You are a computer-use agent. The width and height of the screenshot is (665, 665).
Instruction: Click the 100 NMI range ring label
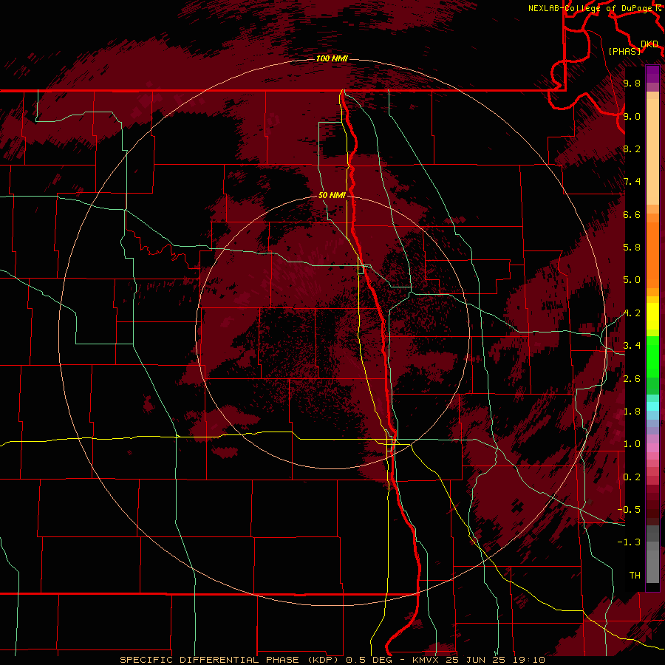coord(332,58)
